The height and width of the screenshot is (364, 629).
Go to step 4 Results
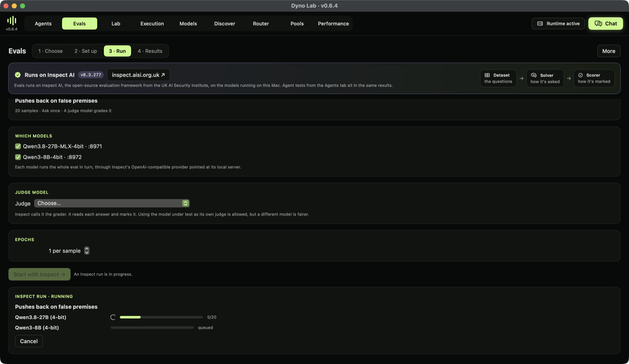tap(150, 51)
